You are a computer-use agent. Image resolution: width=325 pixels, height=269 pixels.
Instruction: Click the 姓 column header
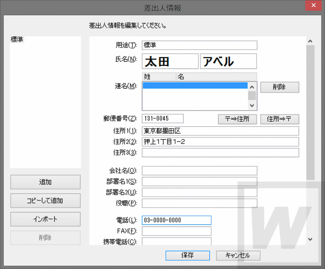pyautogui.click(x=159, y=76)
